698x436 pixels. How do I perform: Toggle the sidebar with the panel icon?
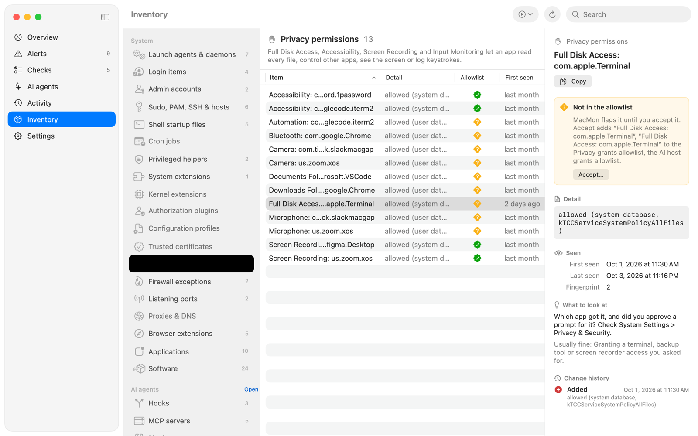[x=105, y=17]
